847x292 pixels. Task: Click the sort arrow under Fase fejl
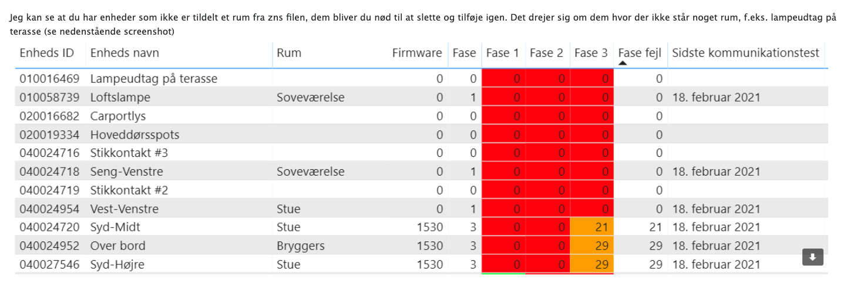pyautogui.click(x=623, y=63)
